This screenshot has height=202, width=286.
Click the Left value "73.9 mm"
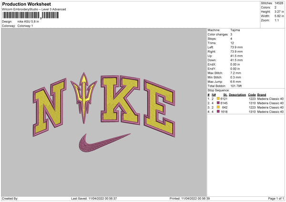coord(236,47)
